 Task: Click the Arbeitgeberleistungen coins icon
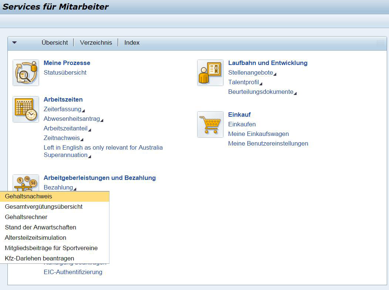tap(26, 183)
